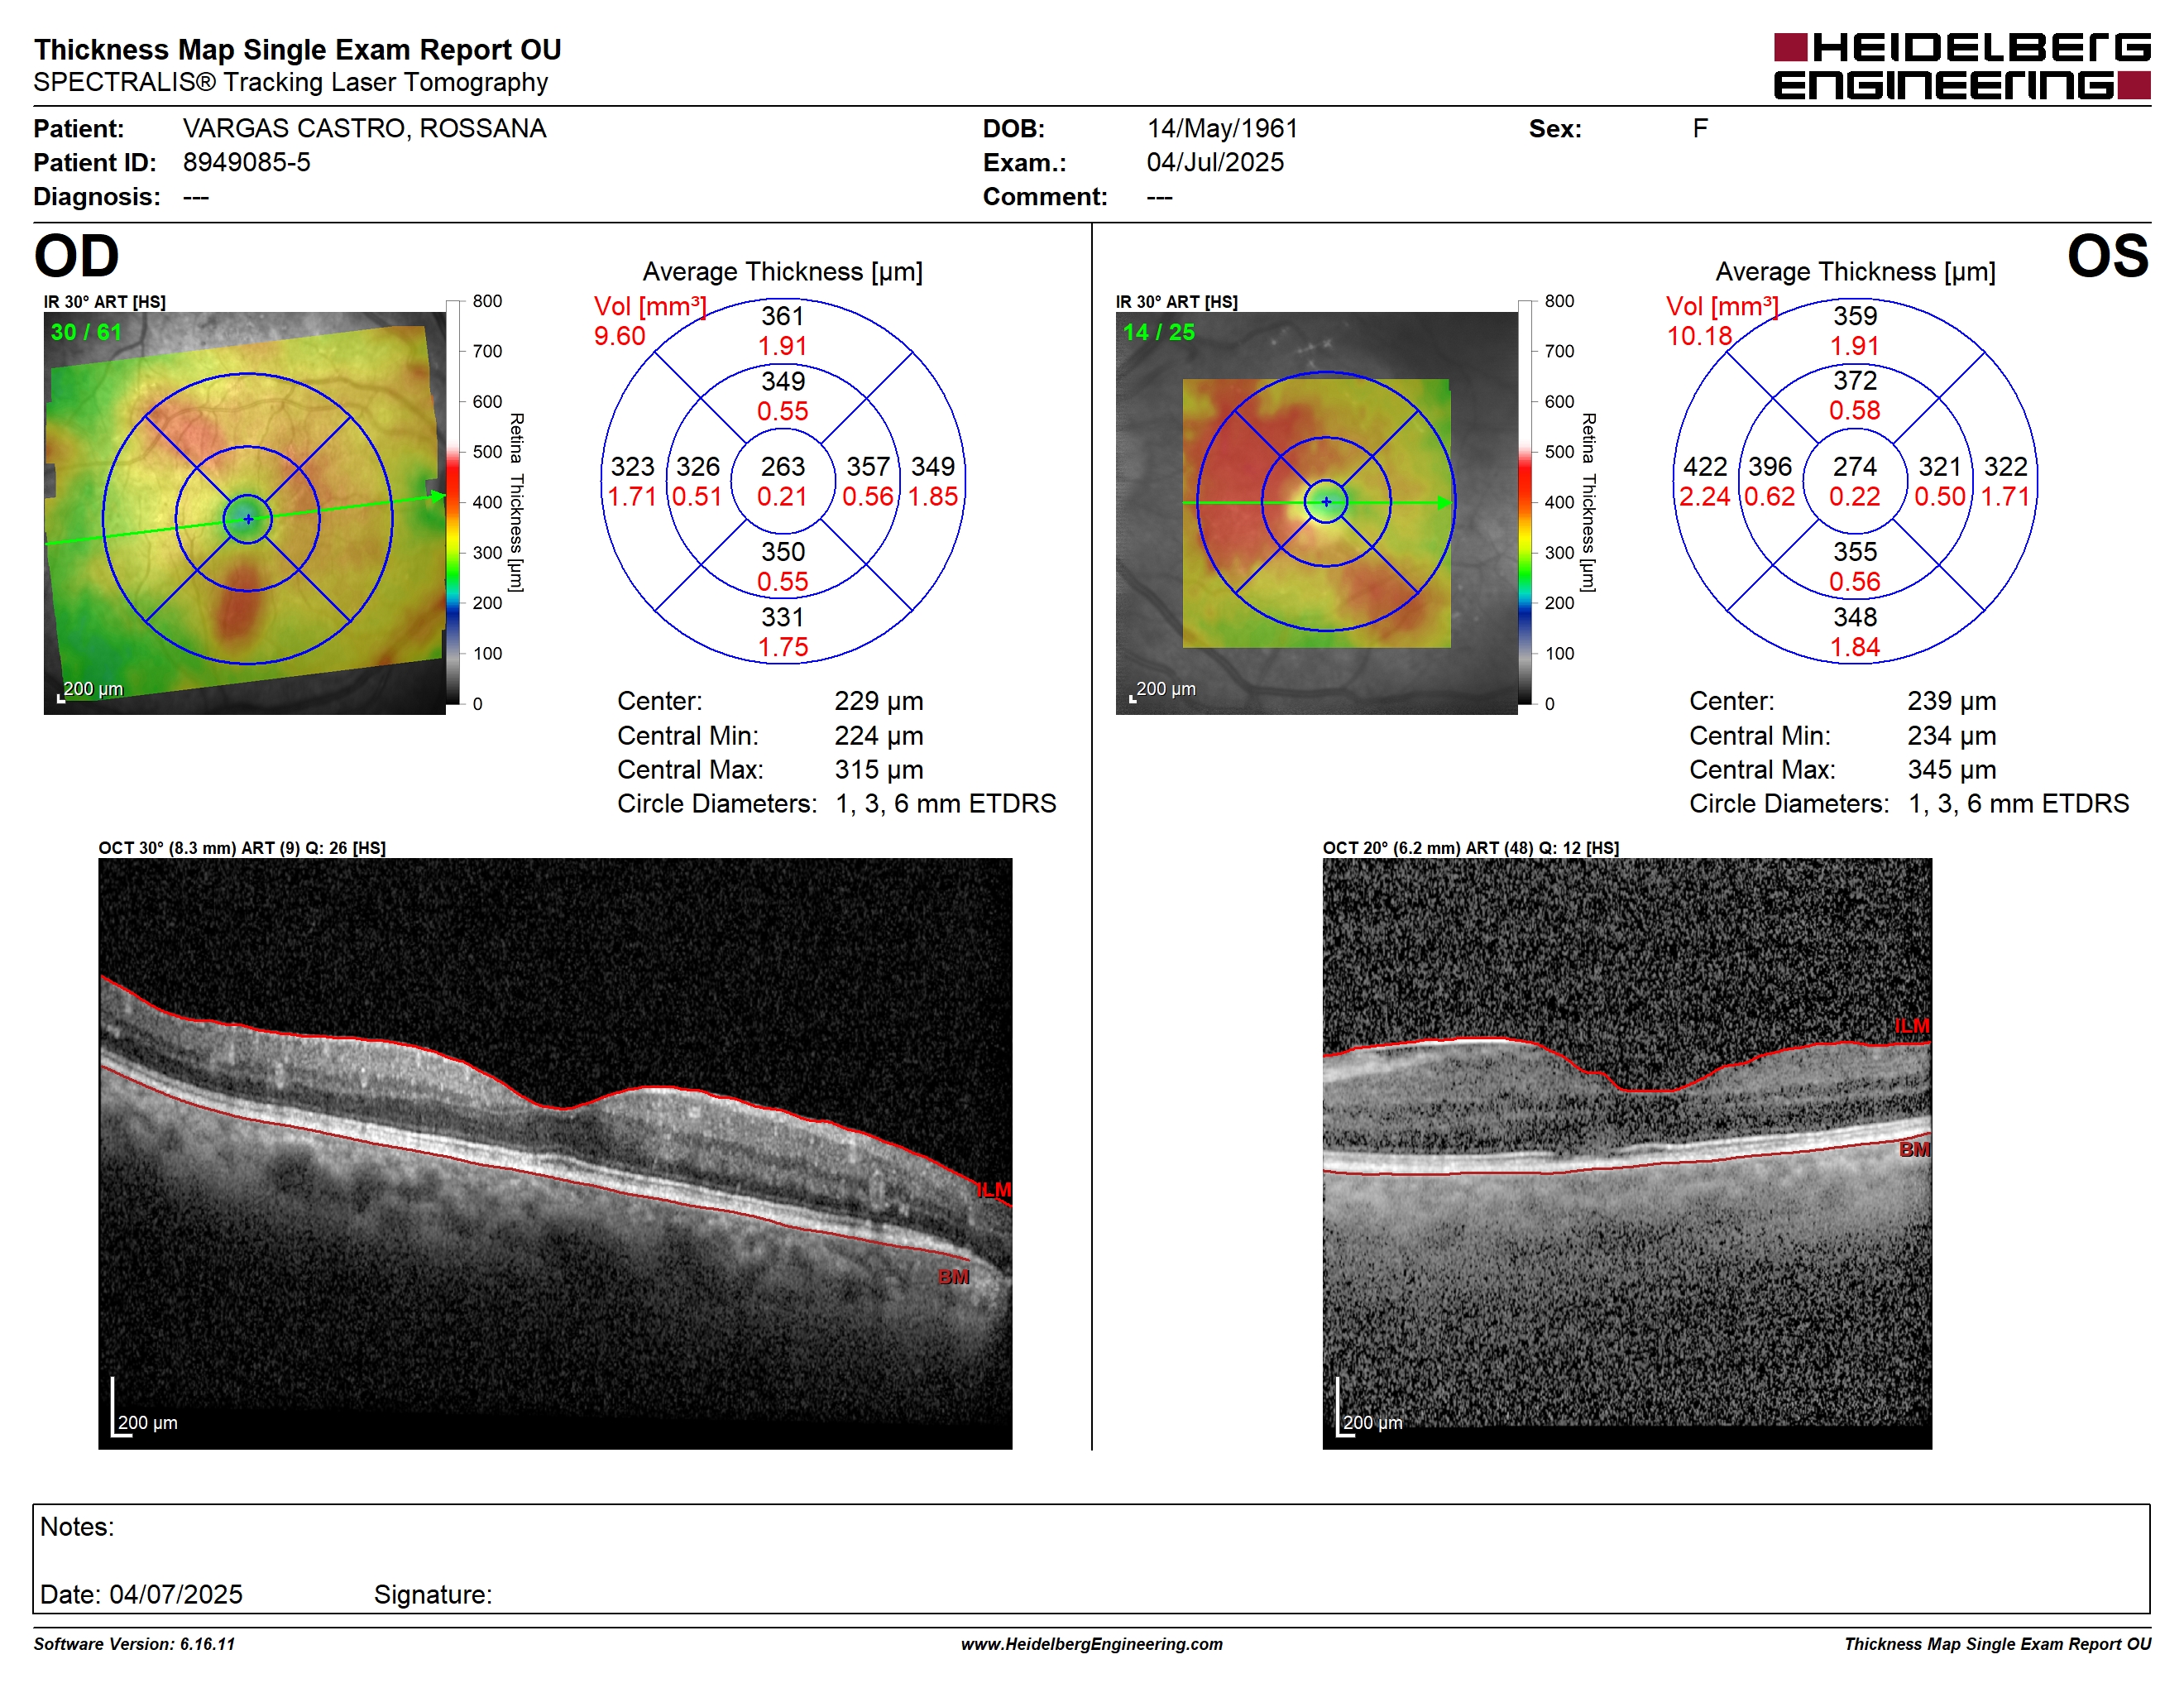
Task: Click the OS retina thickness color scale
Action: pos(1525,502)
